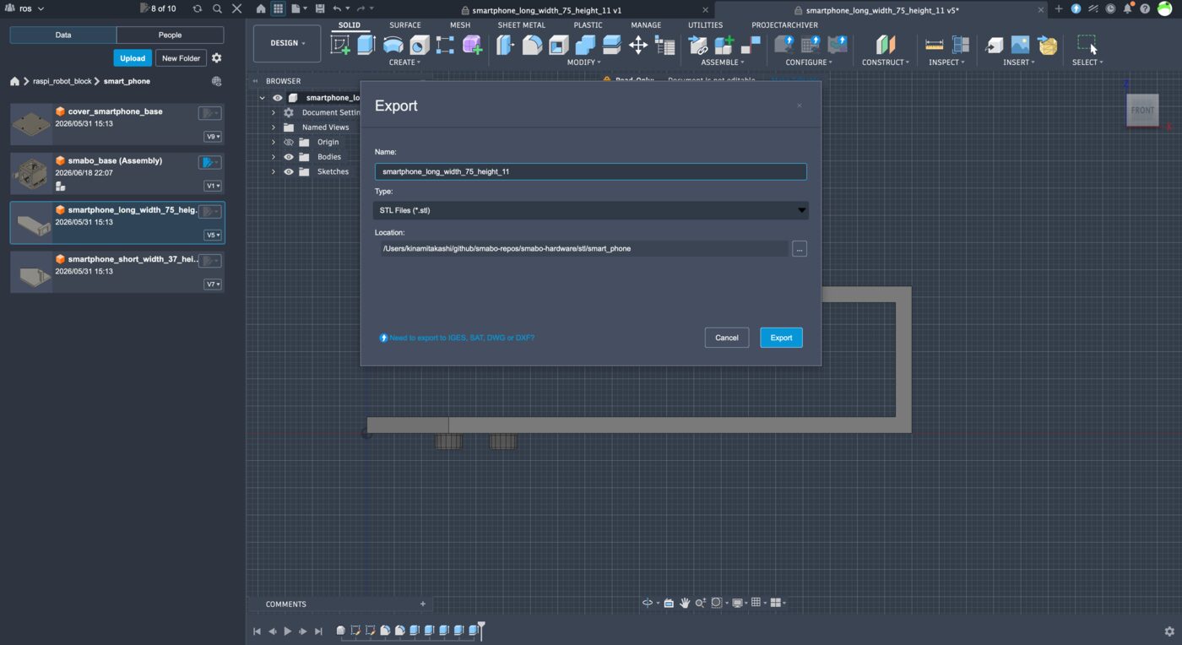Open the Data Panel grid icon
The height and width of the screenshot is (645, 1182).
point(278,8)
